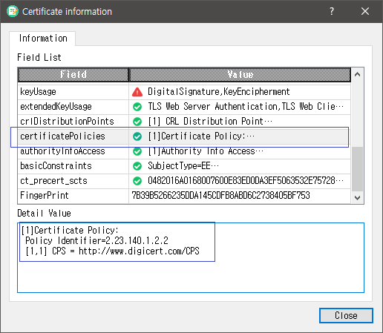The image size is (383, 333).
Task: Select the extendedKeyUsage field row
Action: tap(184, 107)
